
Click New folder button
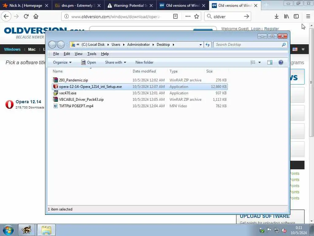144,62
